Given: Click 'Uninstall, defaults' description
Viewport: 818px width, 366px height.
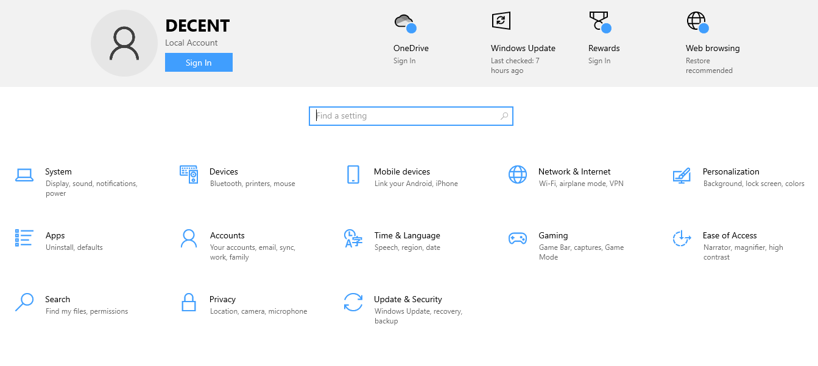Looking at the screenshot, I should point(74,247).
